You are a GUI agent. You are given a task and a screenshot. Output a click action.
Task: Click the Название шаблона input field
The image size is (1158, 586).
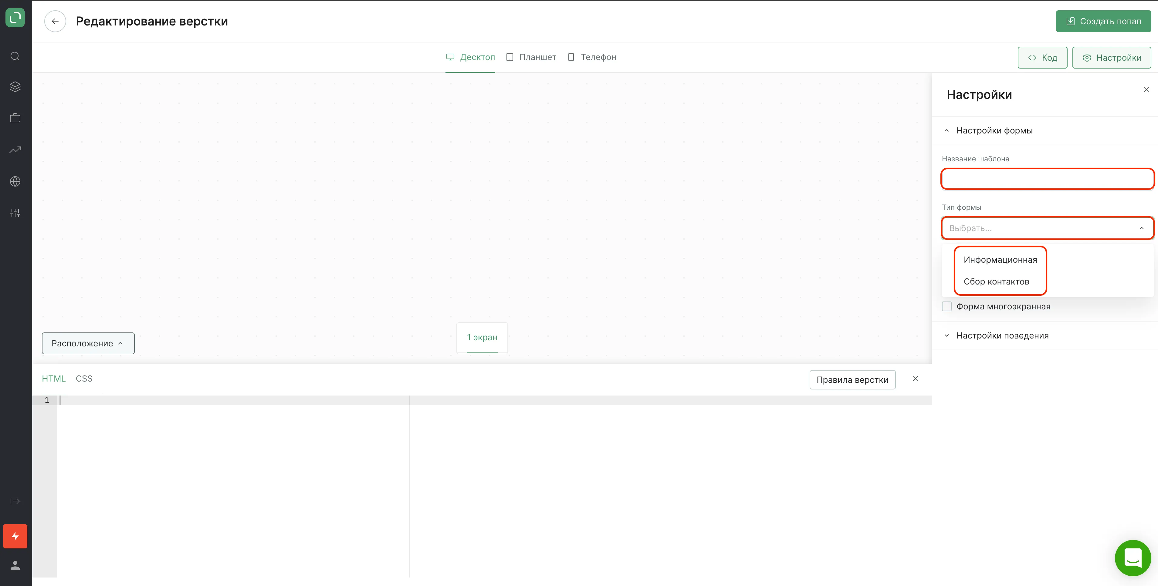pos(1048,179)
